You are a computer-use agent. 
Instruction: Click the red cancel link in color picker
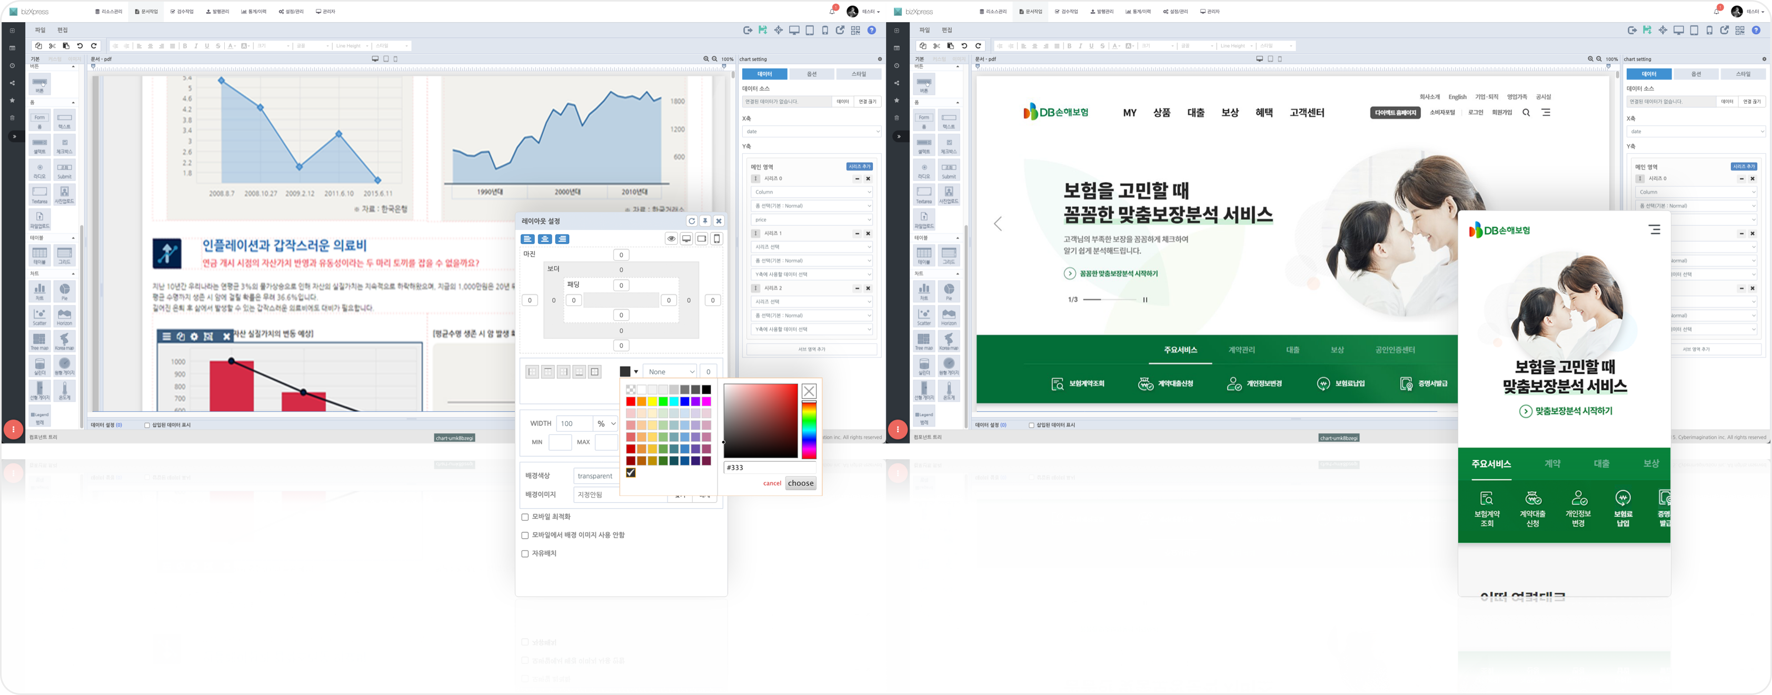[x=772, y=483]
